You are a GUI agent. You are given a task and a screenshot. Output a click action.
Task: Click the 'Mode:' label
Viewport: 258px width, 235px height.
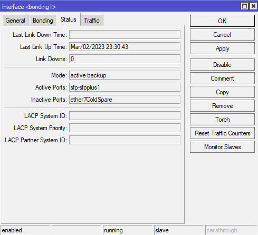point(59,75)
